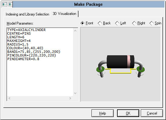Confirm with the OK button

(x=128, y=113)
